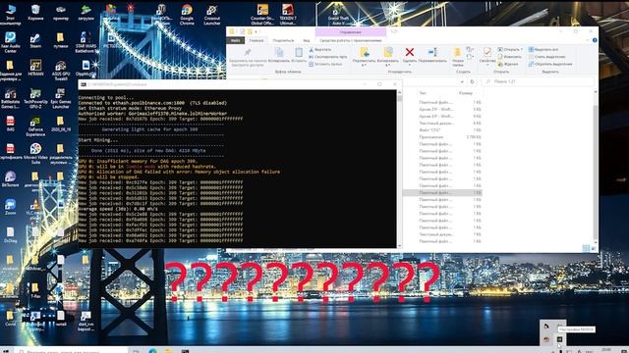Select the Crossout Launcher desktop icon
Image resolution: width=629 pixels, height=353 pixels.
click(x=212, y=15)
